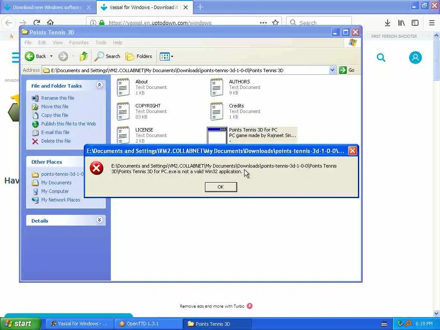
Task: Open a new Firefox tab with plus
Action: (200, 7)
